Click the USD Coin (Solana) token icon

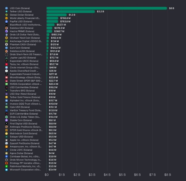point(6,8)
